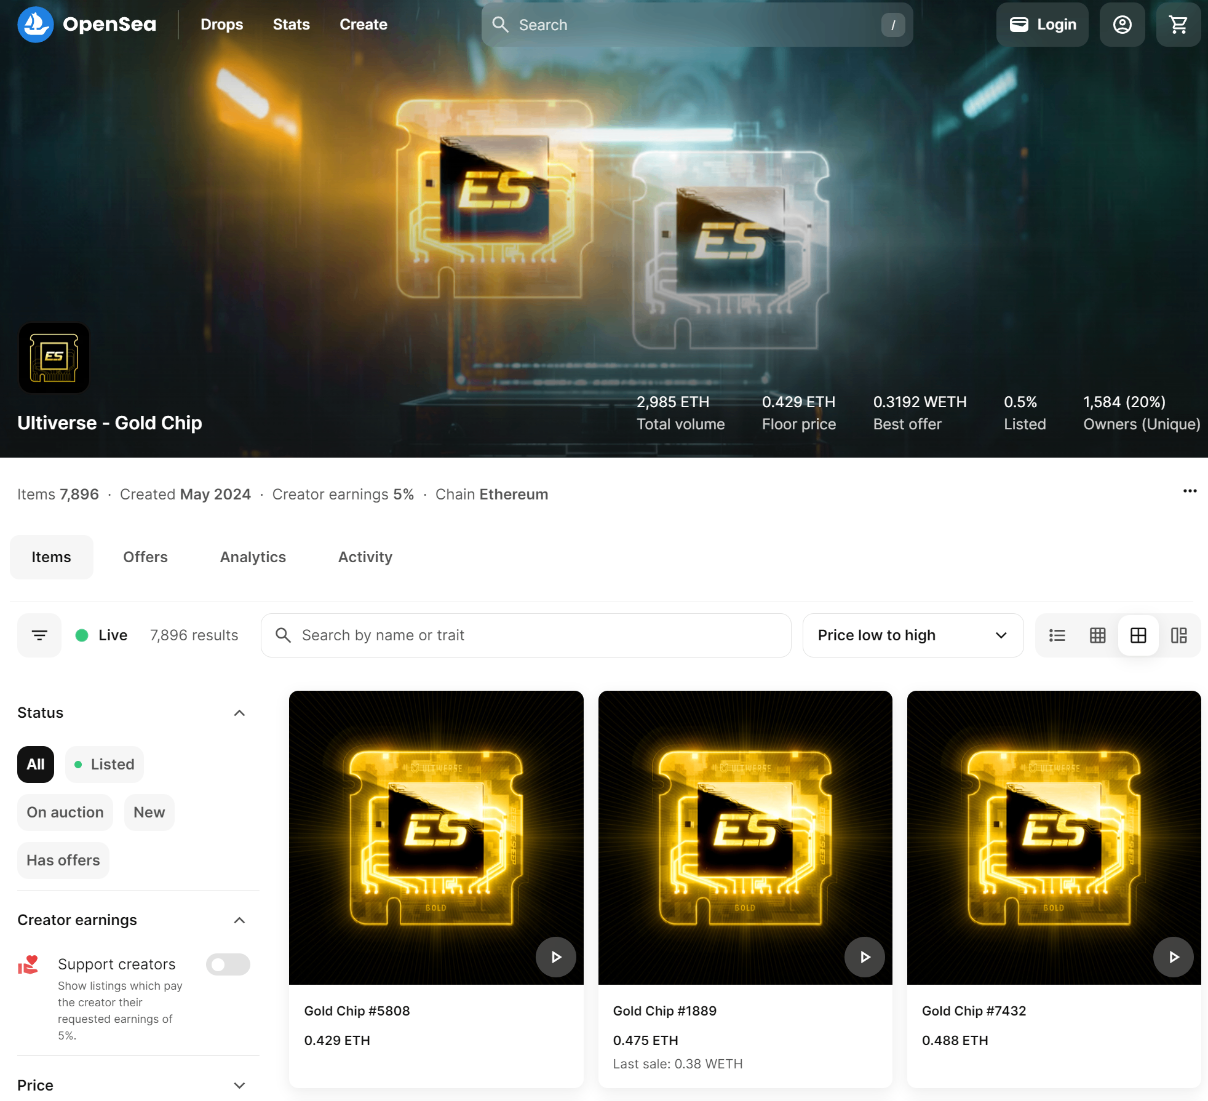Toggle the Support creators switch
This screenshot has width=1208, height=1101.
(228, 964)
